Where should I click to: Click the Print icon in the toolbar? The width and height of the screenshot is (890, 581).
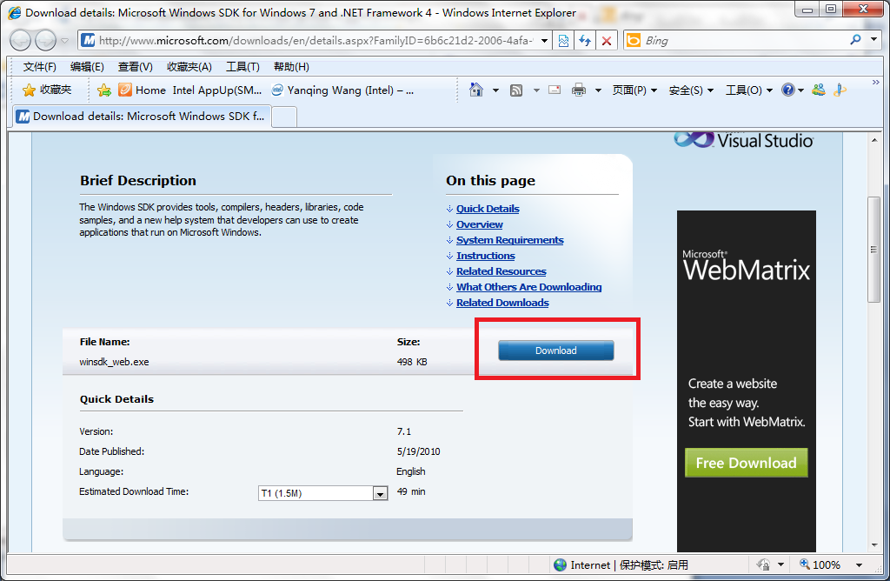point(579,90)
